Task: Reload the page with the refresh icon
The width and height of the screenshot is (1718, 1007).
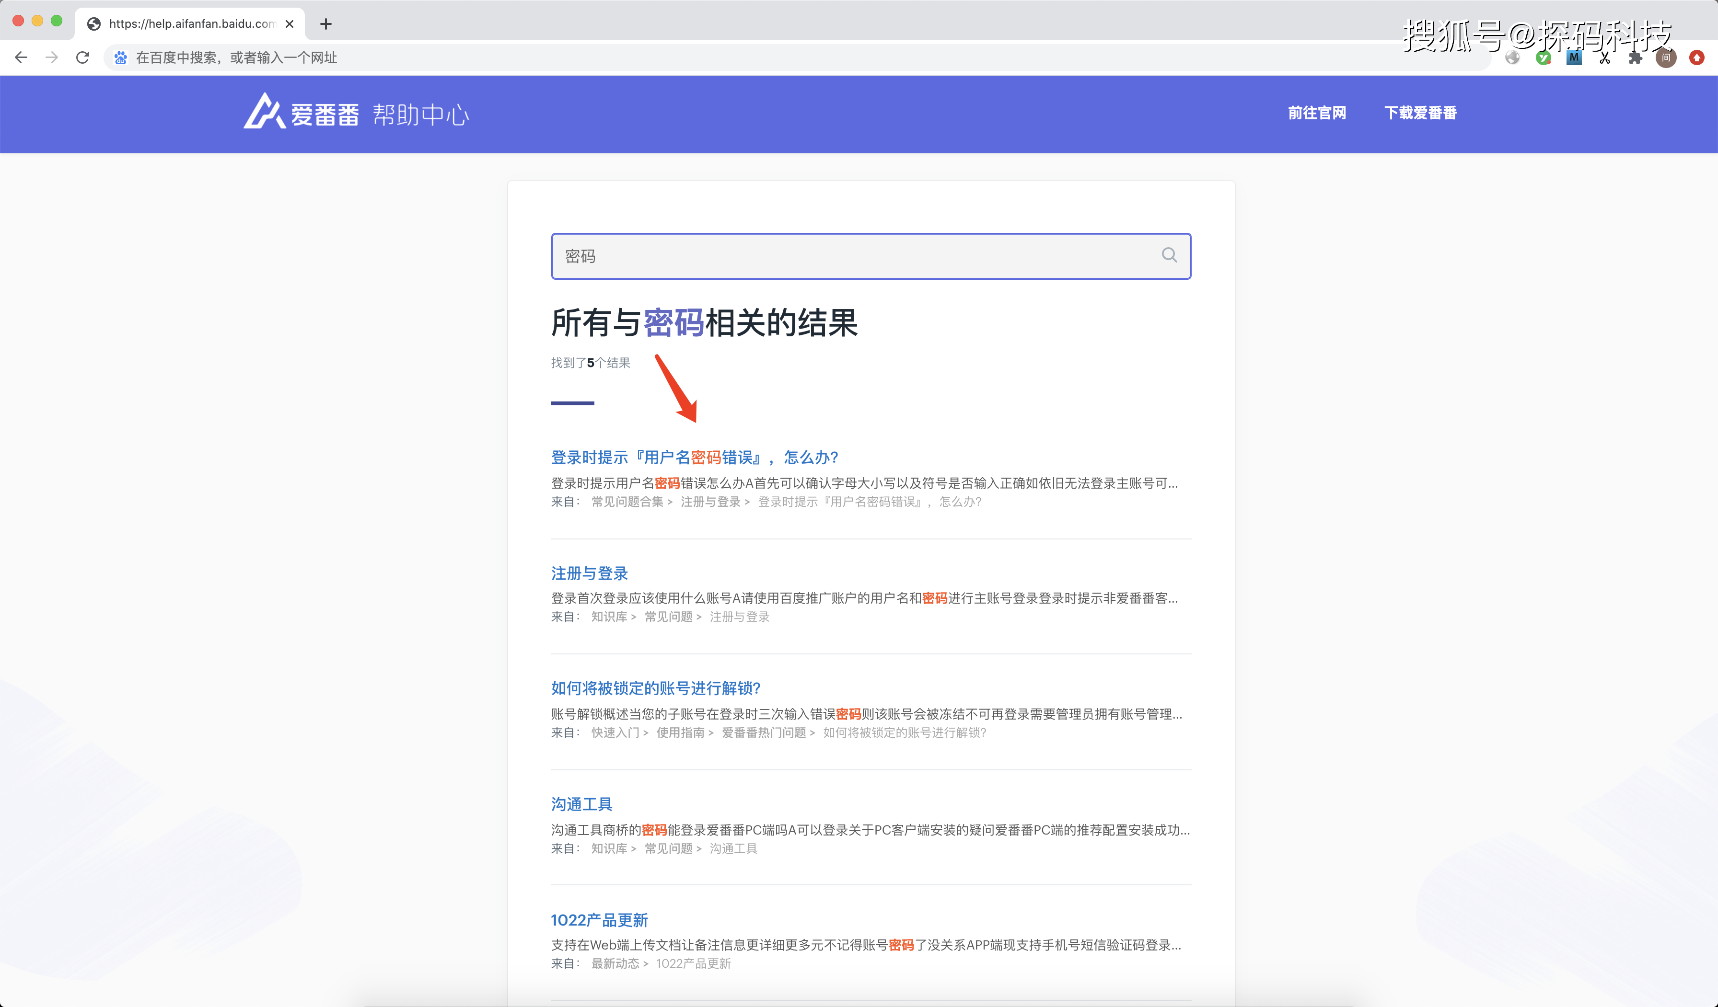Action: (x=82, y=57)
